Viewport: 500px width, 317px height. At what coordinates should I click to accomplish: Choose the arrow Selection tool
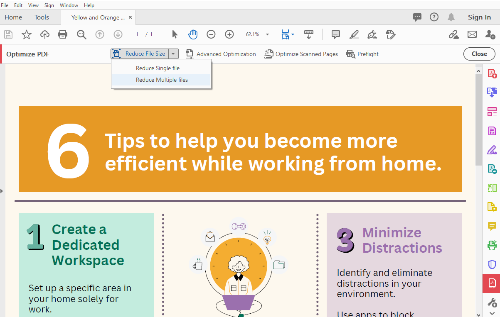pos(175,34)
